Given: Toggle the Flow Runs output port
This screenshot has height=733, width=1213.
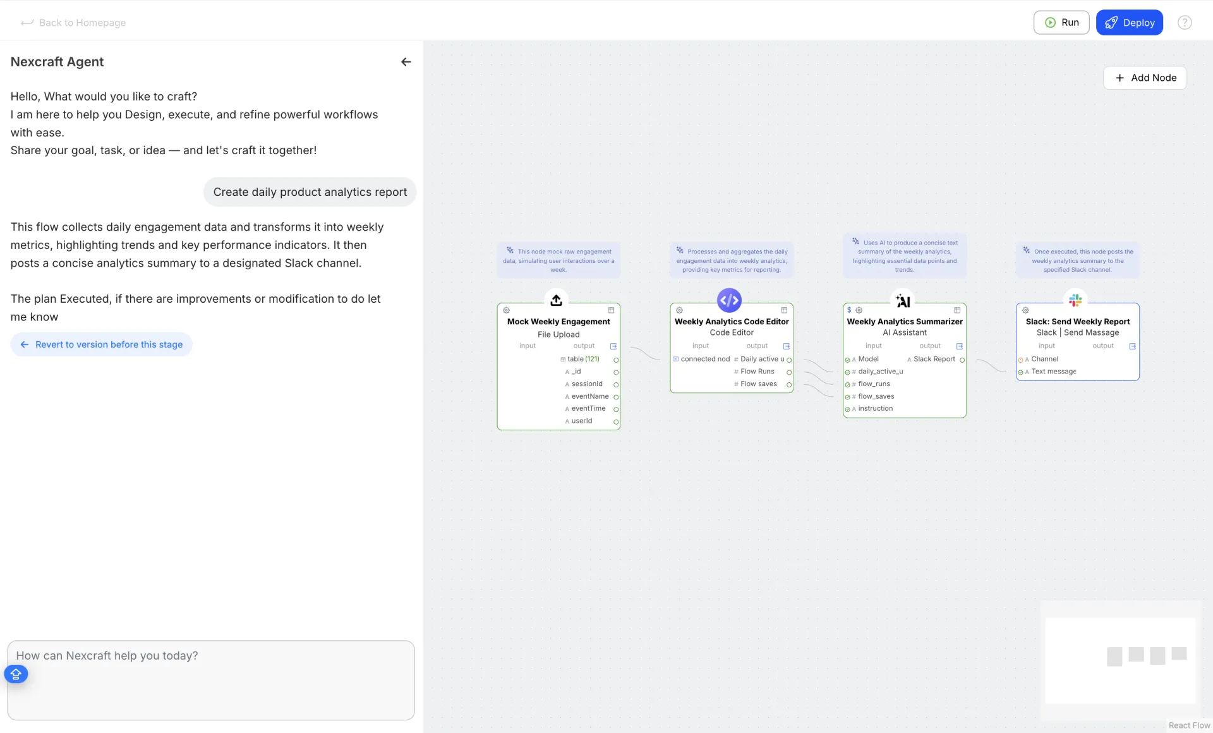Looking at the screenshot, I should click(789, 372).
